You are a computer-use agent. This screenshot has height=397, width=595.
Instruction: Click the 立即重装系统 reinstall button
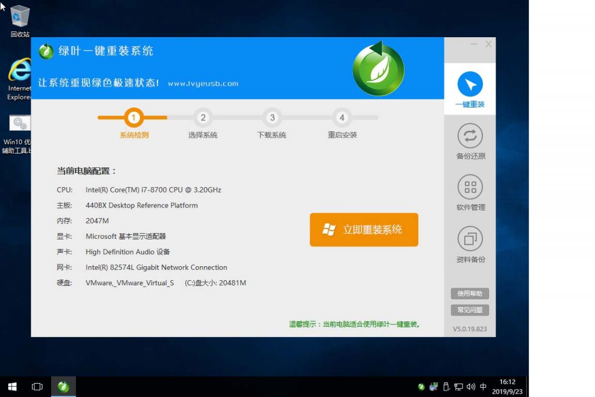[x=364, y=230]
